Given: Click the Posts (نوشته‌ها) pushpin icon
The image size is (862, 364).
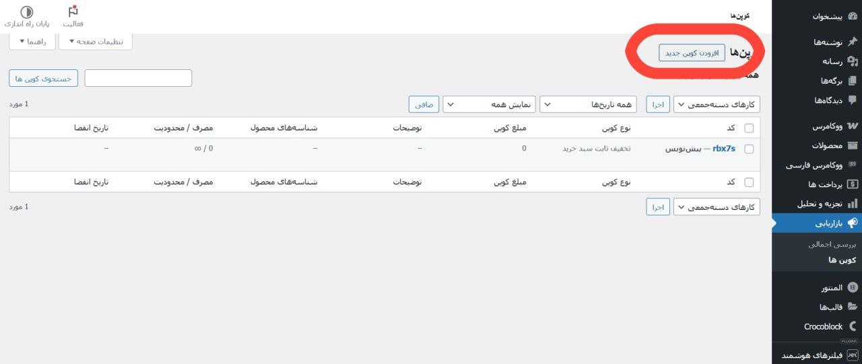Looking at the screenshot, I should (x=853, y=42).
